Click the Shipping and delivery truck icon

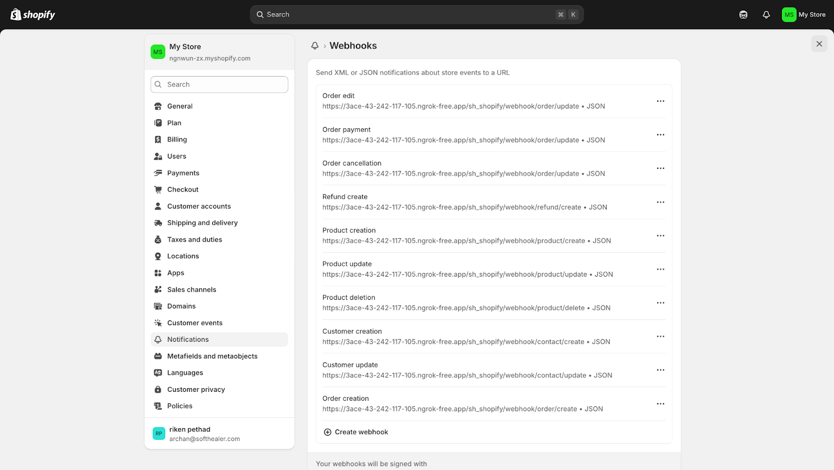click(x=158, y=223)
